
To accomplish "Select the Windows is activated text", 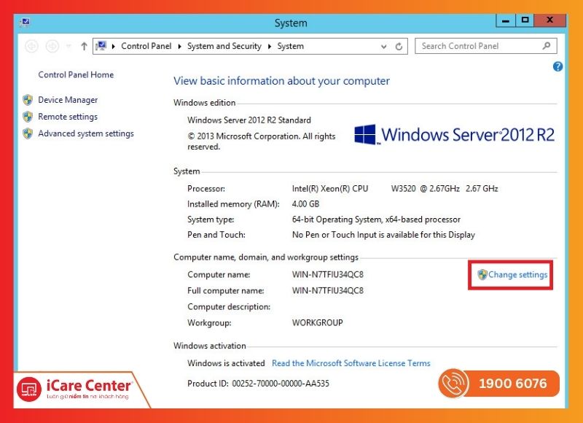I will (x=226, y=363).
